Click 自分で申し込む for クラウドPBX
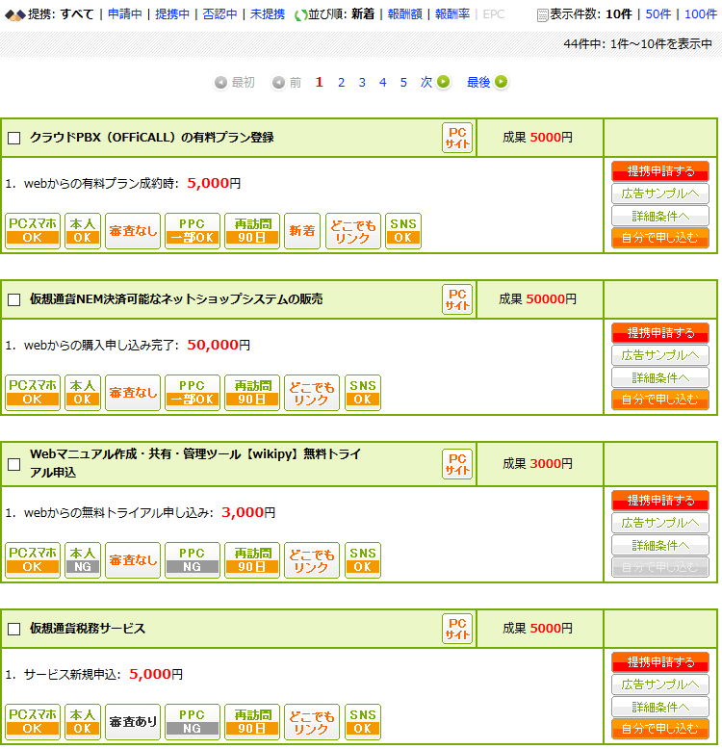This screenshot has height=749, width=722. (660, 238)
